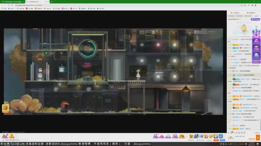The height and width of the screenshot is (146, 261).
Task: Open the pink gem activity icon
Action: (x=161, y=136)
